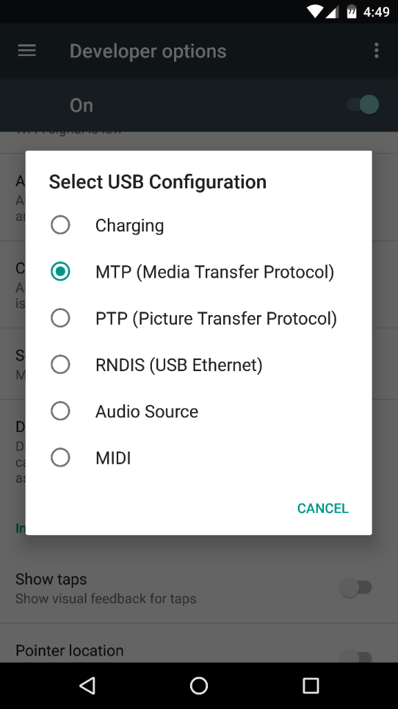Image resolution: width=398 pixels, height=709 pixels.
Task: Select the Charging radio button
Action: coord(61,225)
